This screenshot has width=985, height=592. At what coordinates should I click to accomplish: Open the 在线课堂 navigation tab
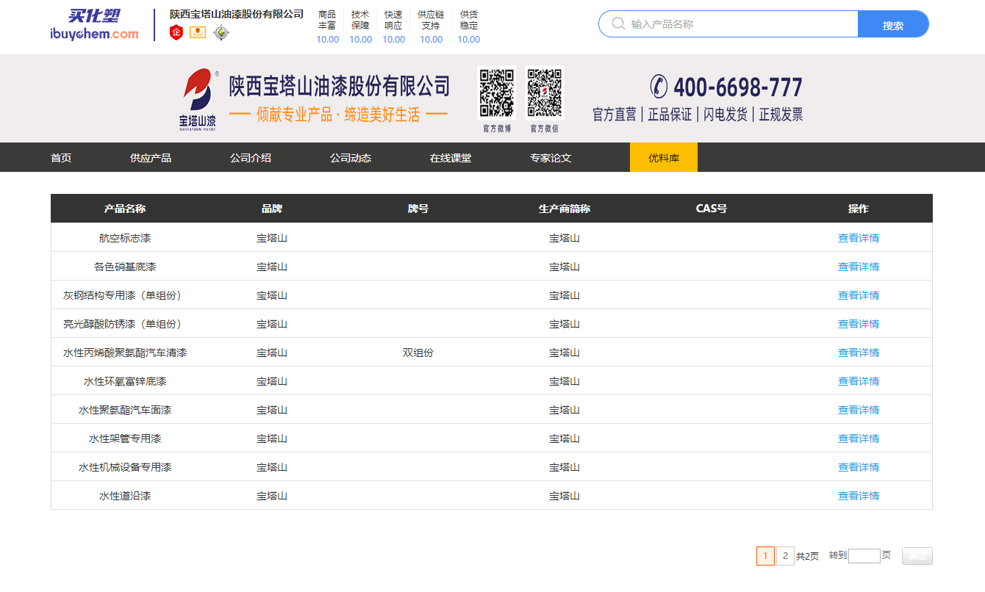pos(451,158)
